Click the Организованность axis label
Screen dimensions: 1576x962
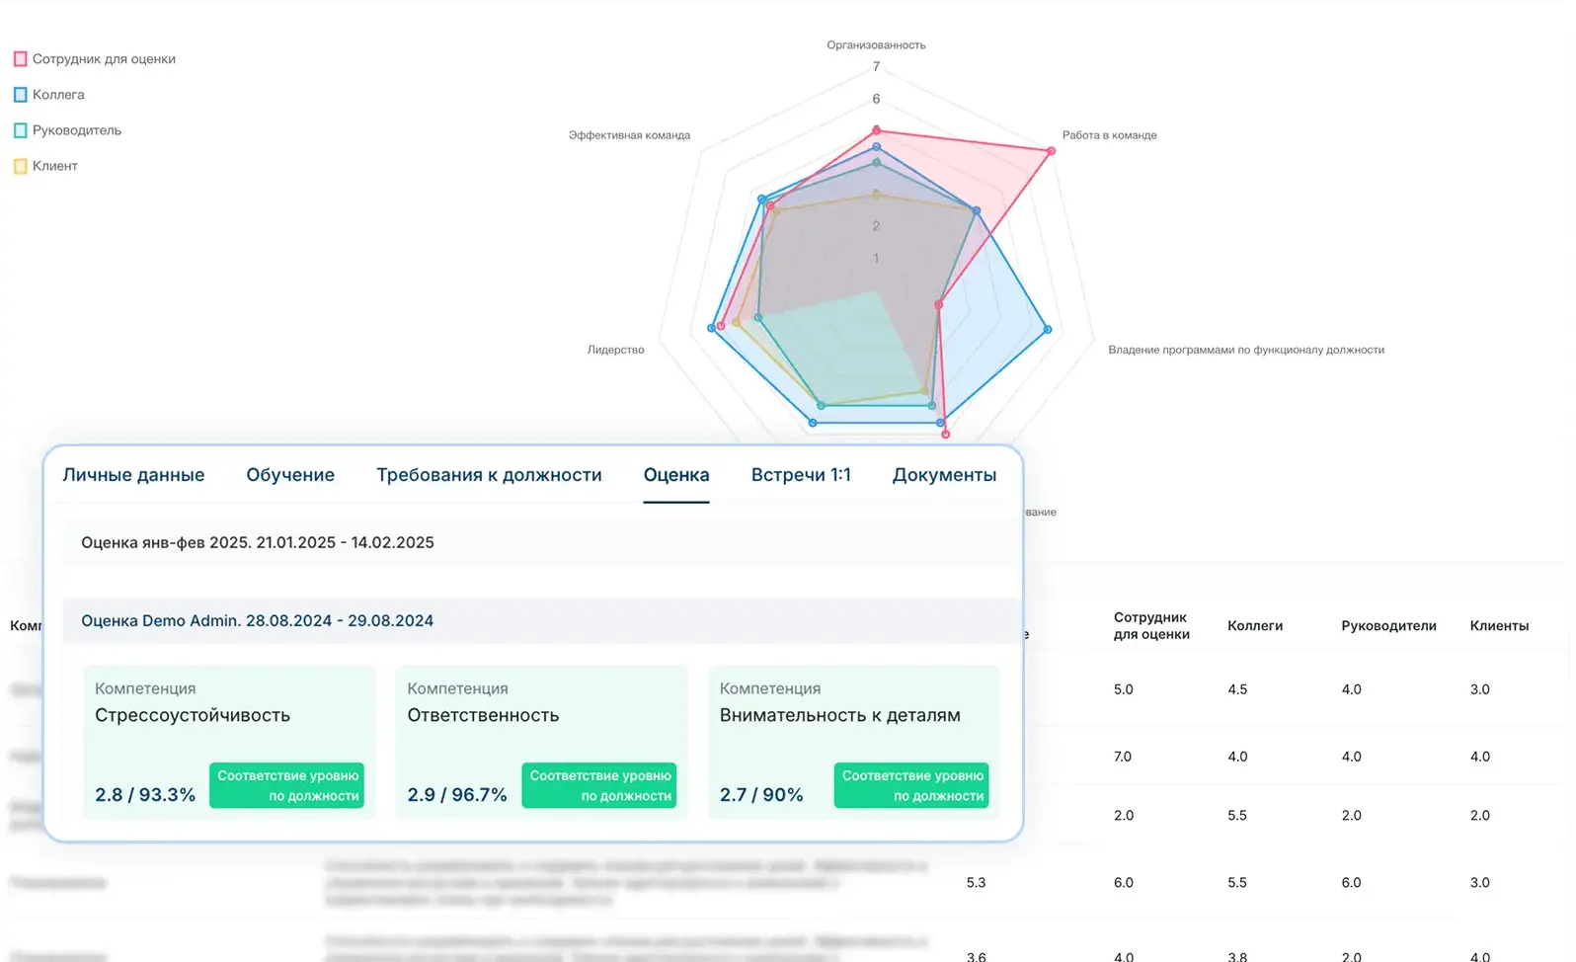pyautogui.click(x=876, y=45)
